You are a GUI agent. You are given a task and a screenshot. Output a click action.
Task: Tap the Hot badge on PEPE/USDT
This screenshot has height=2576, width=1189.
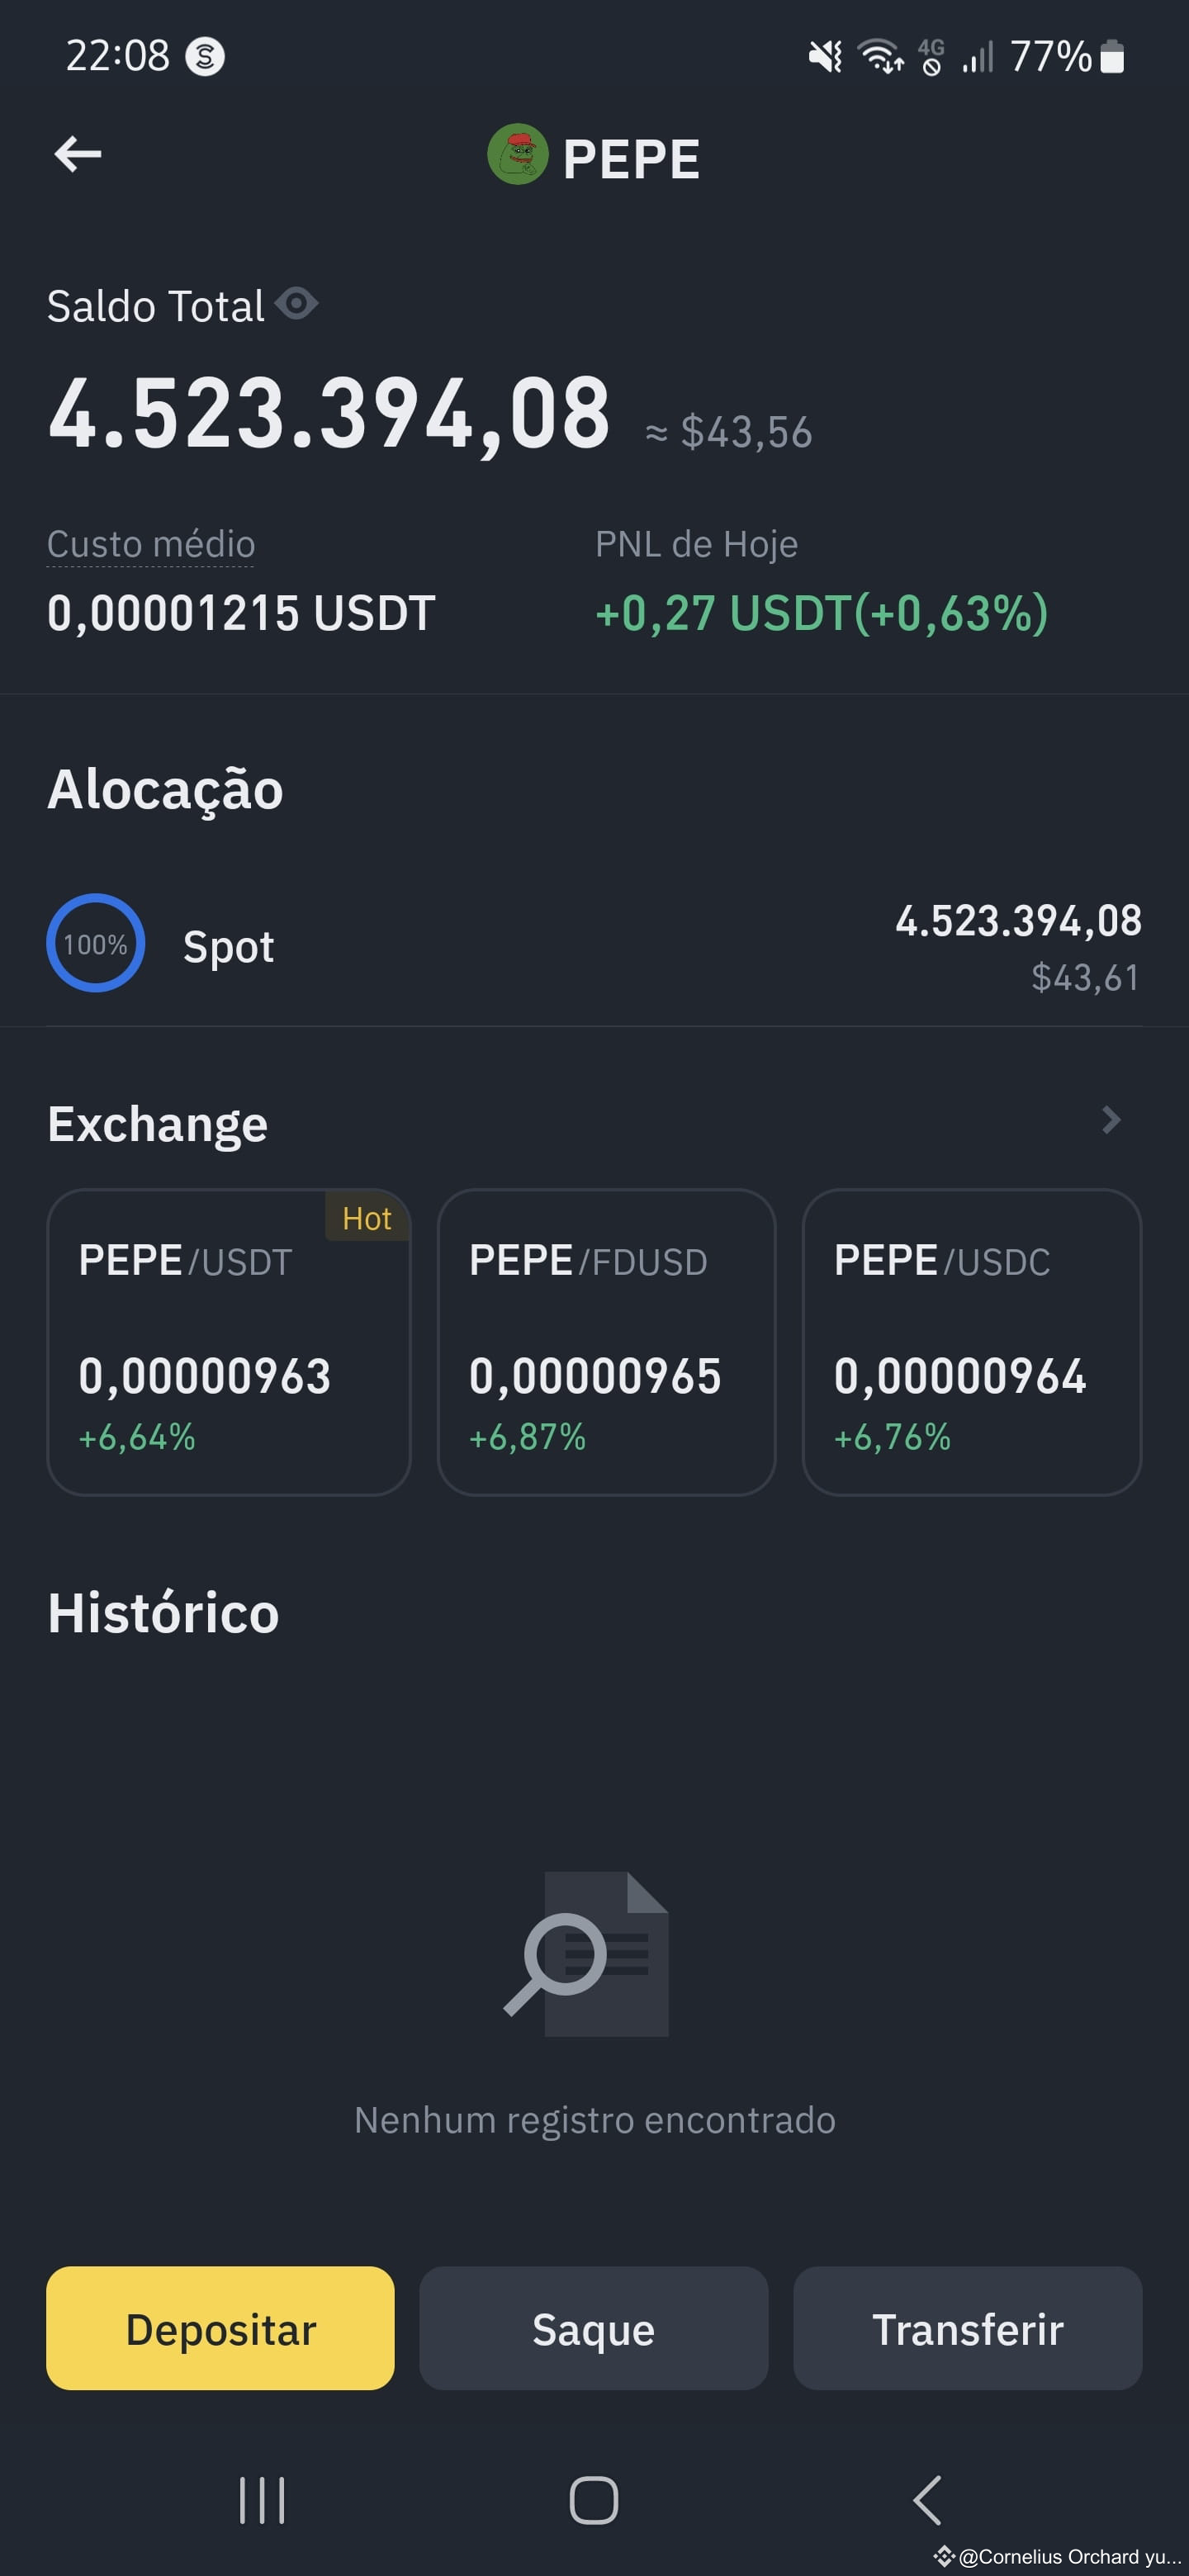click(367, 1218)
